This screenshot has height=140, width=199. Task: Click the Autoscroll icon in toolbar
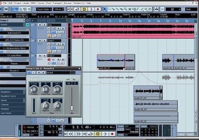pos(156,9)
